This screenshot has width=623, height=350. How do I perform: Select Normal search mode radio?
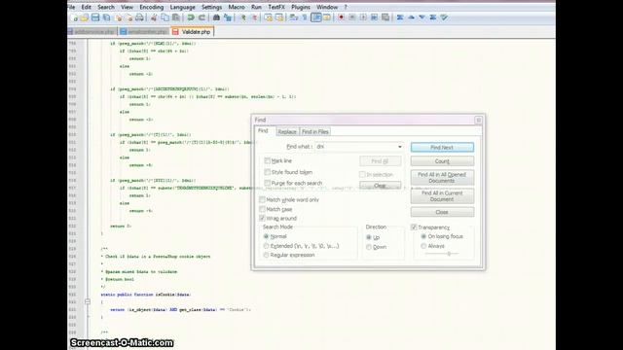[266, 236]
